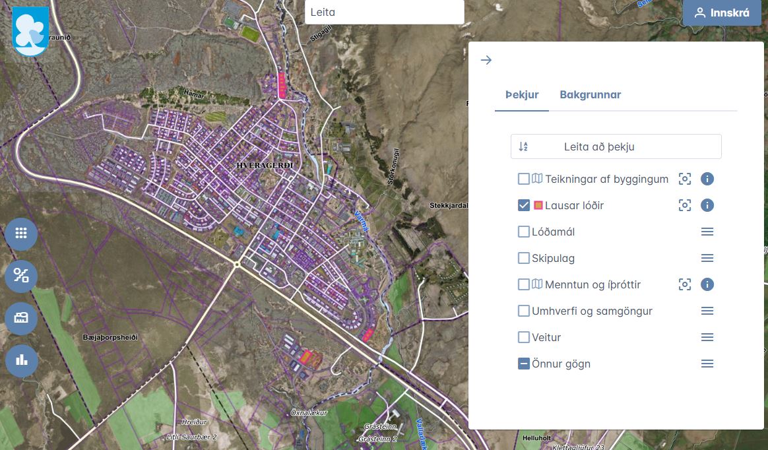
Task: Click the Lausar lóðir legend color swatch
Action: click(x=538, y=205)
